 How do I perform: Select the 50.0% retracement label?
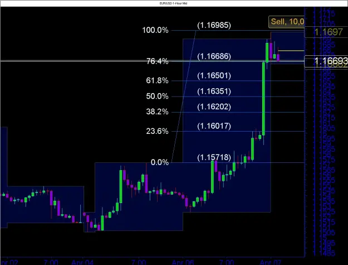tap(157, 97)
